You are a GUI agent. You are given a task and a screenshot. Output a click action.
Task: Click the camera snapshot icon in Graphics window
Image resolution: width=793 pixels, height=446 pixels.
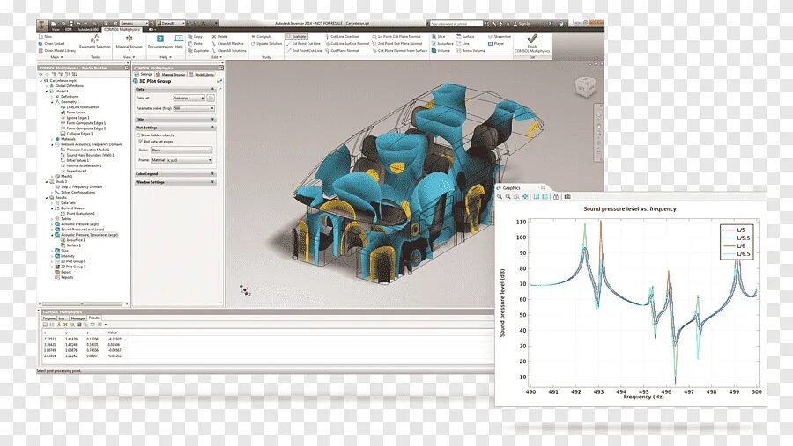pyautogui.click(x=567, y=196)
